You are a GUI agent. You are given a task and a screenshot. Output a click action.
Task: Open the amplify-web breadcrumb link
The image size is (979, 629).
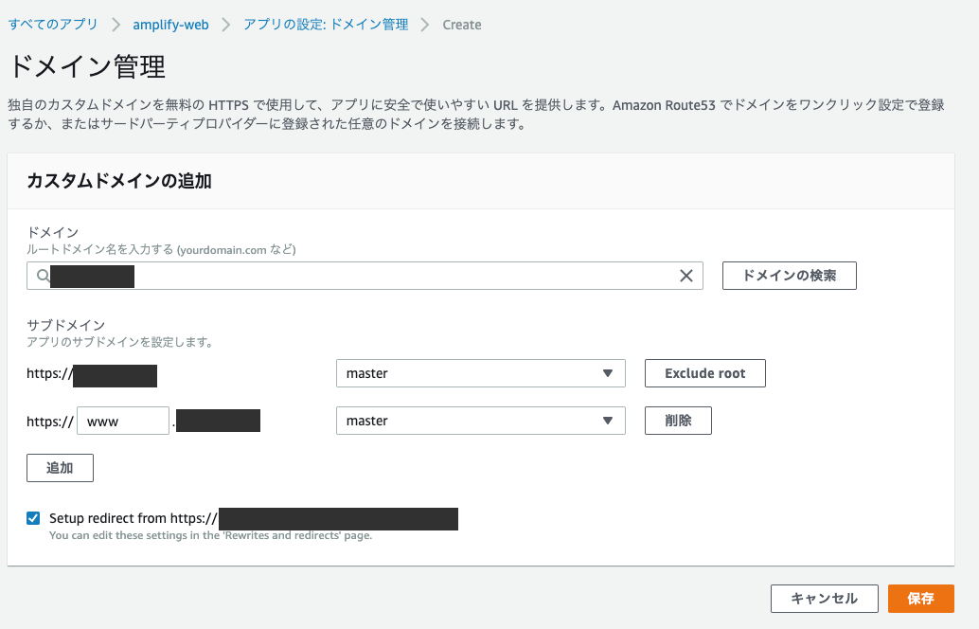click(170, 25)
